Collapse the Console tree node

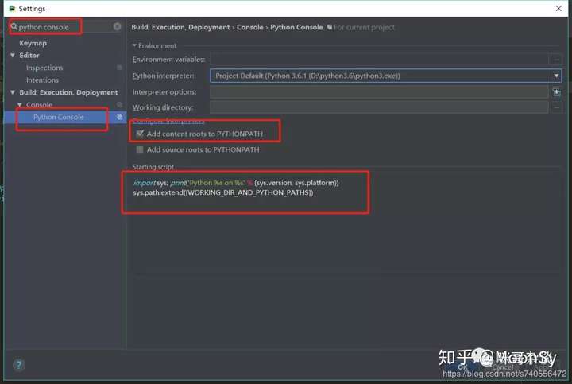coord(20,105)
